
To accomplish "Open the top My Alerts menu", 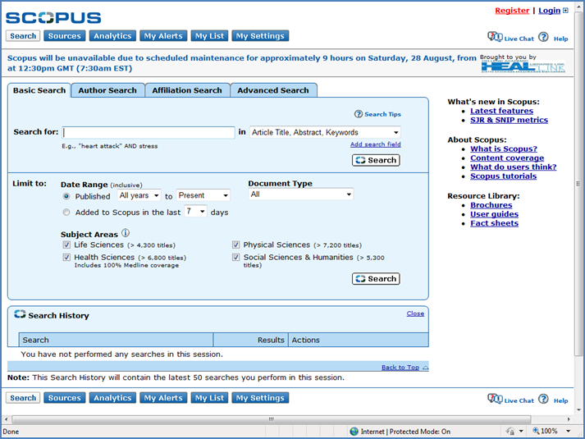I will 163,36.
